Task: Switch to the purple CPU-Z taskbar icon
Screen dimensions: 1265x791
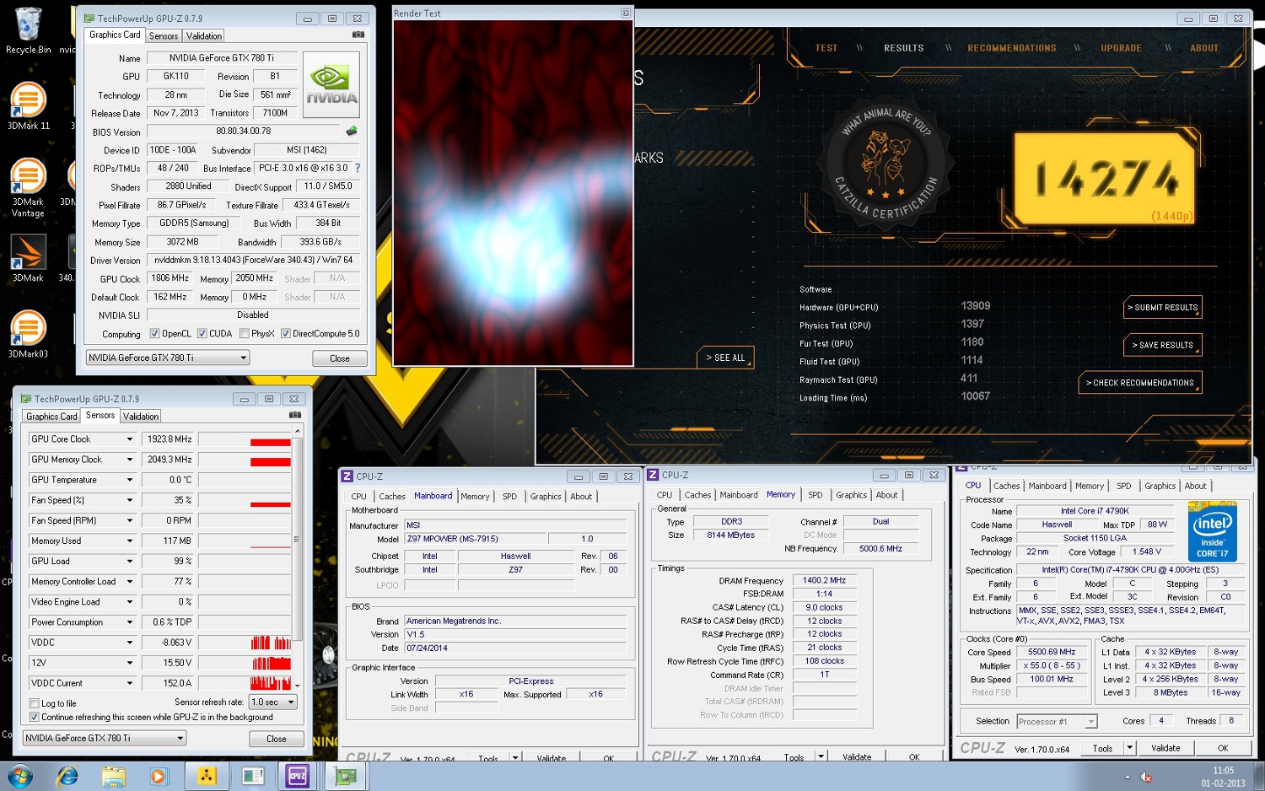Action: coord(298,776)
